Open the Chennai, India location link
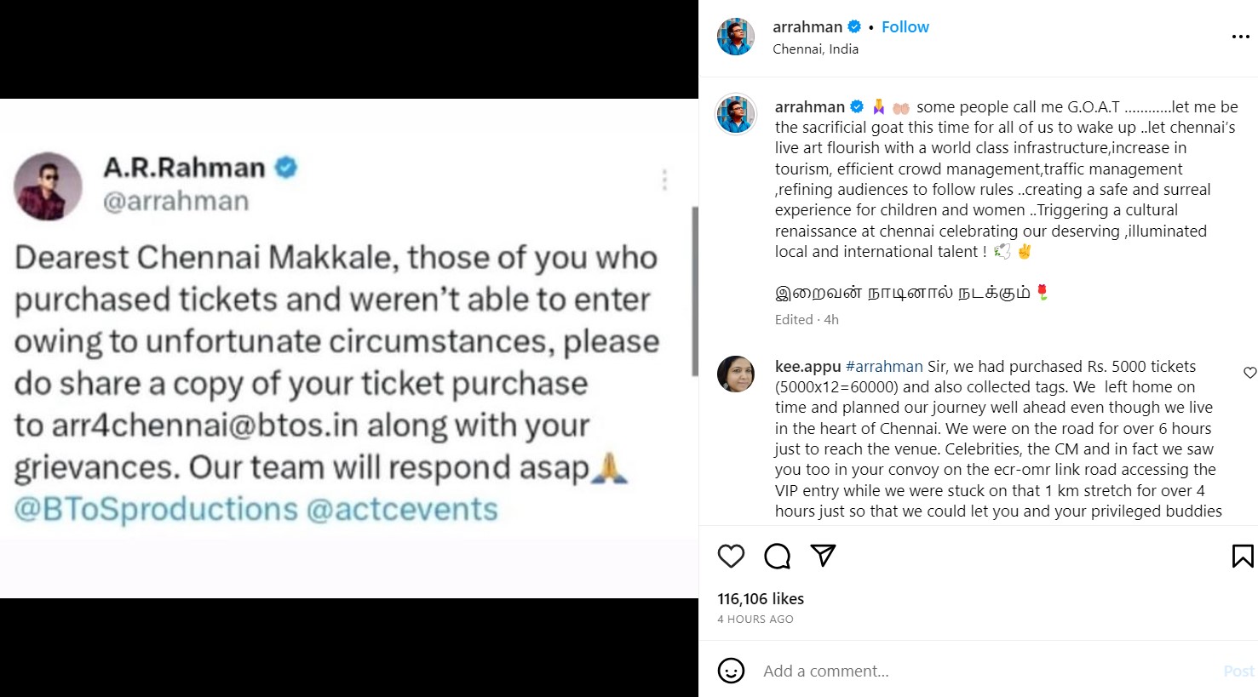1258x697 pixels. click(x=815, y=49)
